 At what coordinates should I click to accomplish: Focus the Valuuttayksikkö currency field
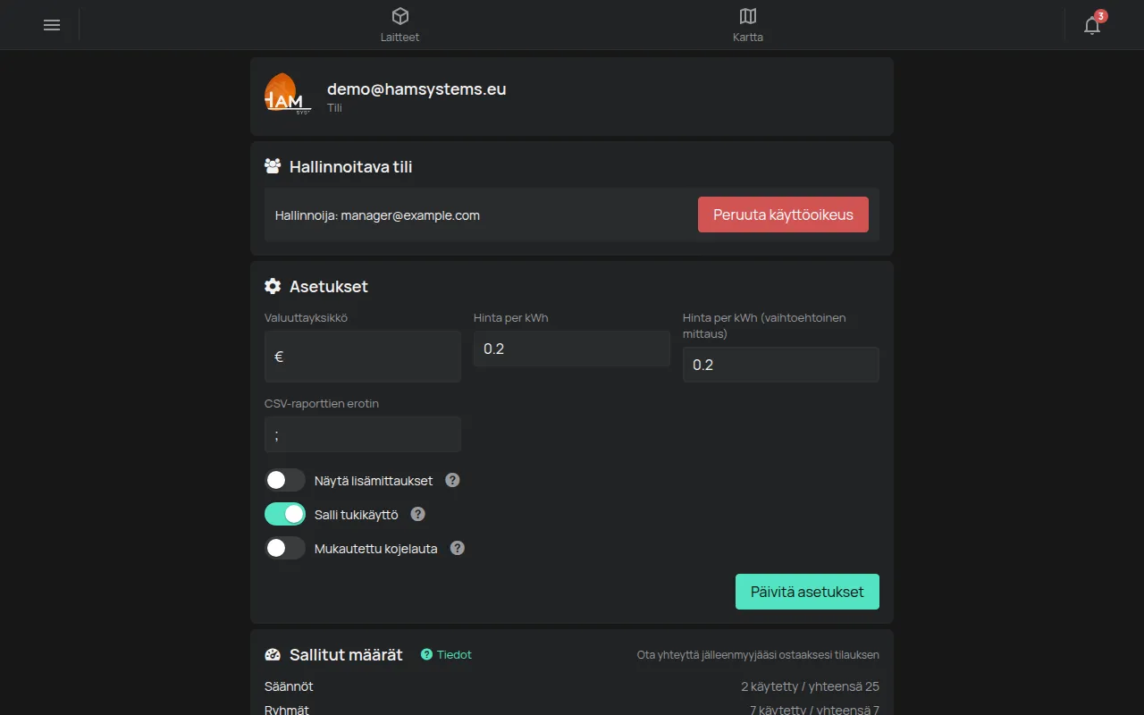pyautogui.click(x=363, y=357)
